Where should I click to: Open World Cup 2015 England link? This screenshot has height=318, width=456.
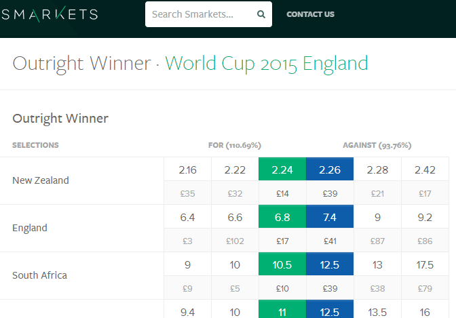pos(267,63)
